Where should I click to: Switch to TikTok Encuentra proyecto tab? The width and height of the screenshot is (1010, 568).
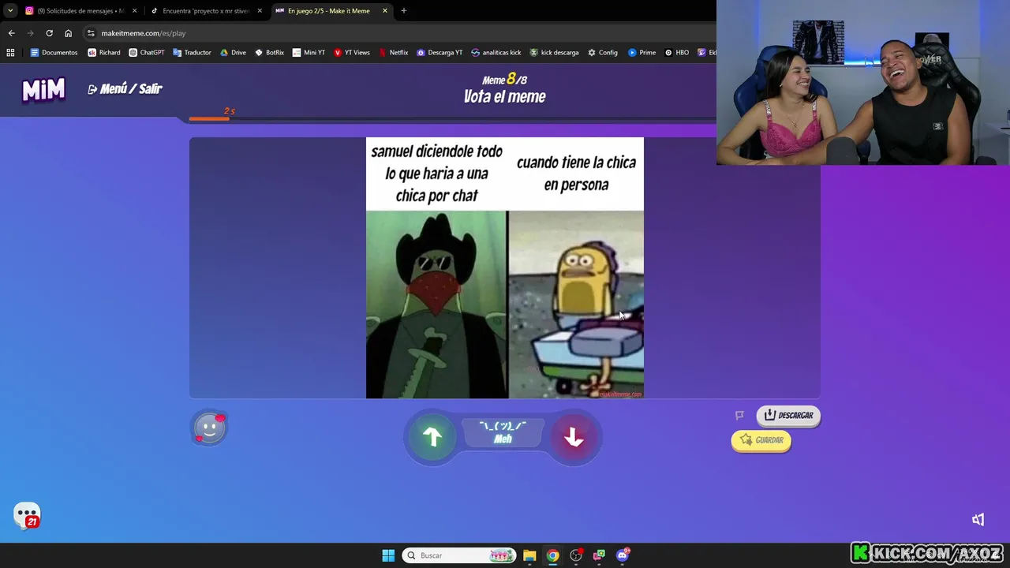click(x=206, y=11)
